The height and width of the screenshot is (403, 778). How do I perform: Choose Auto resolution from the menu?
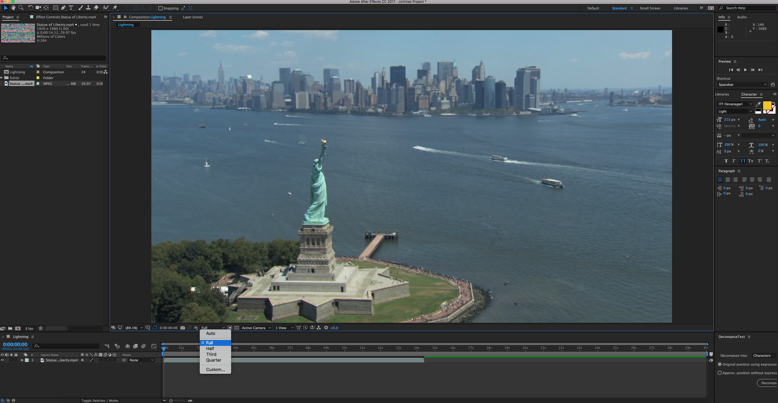(215, 333)
